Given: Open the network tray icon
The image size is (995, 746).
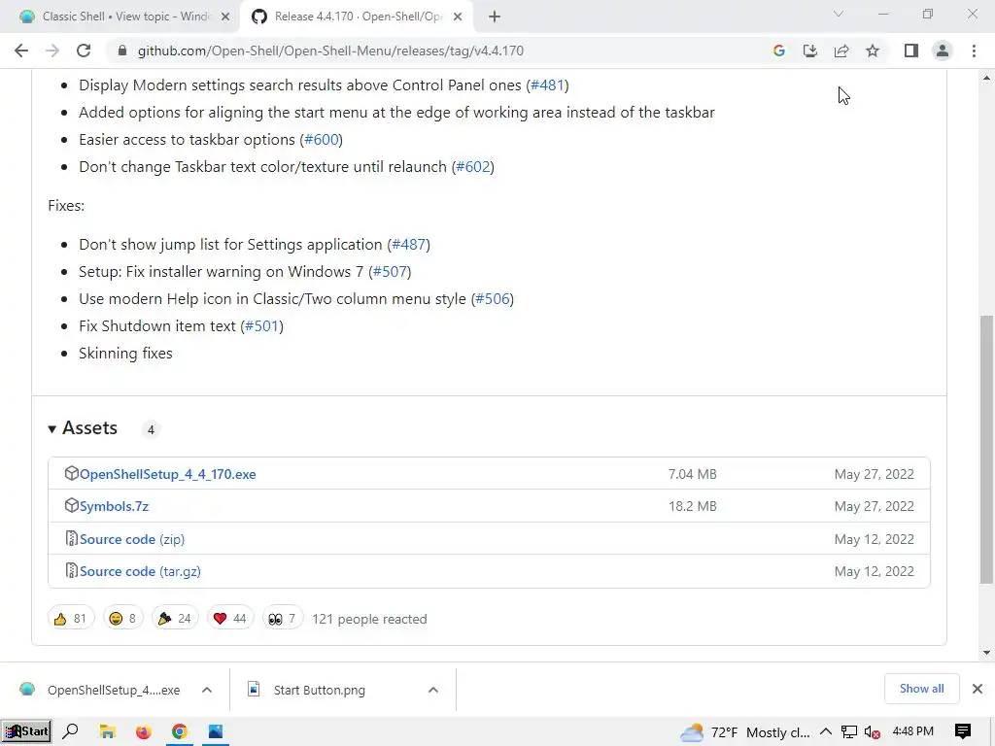Looking at the screenshot, I should [x=849, y=732].
